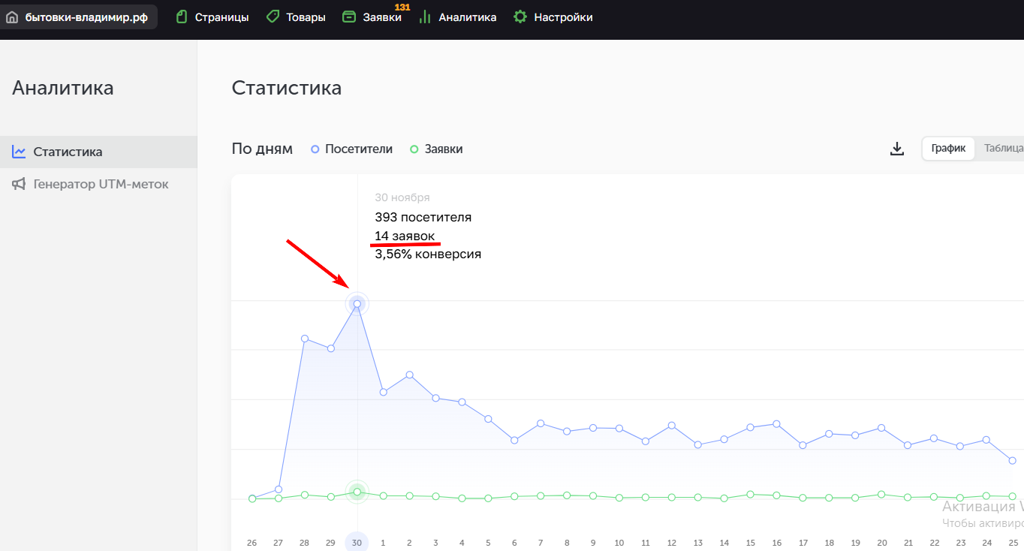Viewport: 1024px width, 551px height.
Task: Select day 15 on the chart axis
Action: click(x=750, y=543)
